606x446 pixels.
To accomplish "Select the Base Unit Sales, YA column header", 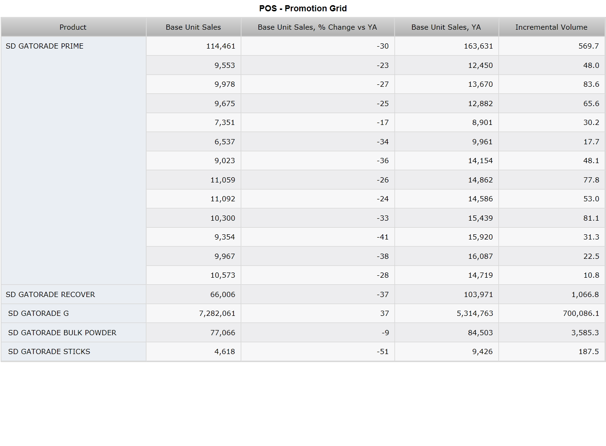I will tap(446, 27).
